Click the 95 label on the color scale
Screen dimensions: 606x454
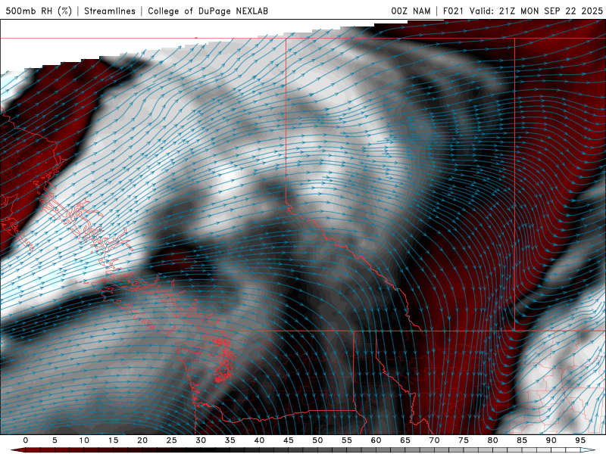[x=580, y=440]
